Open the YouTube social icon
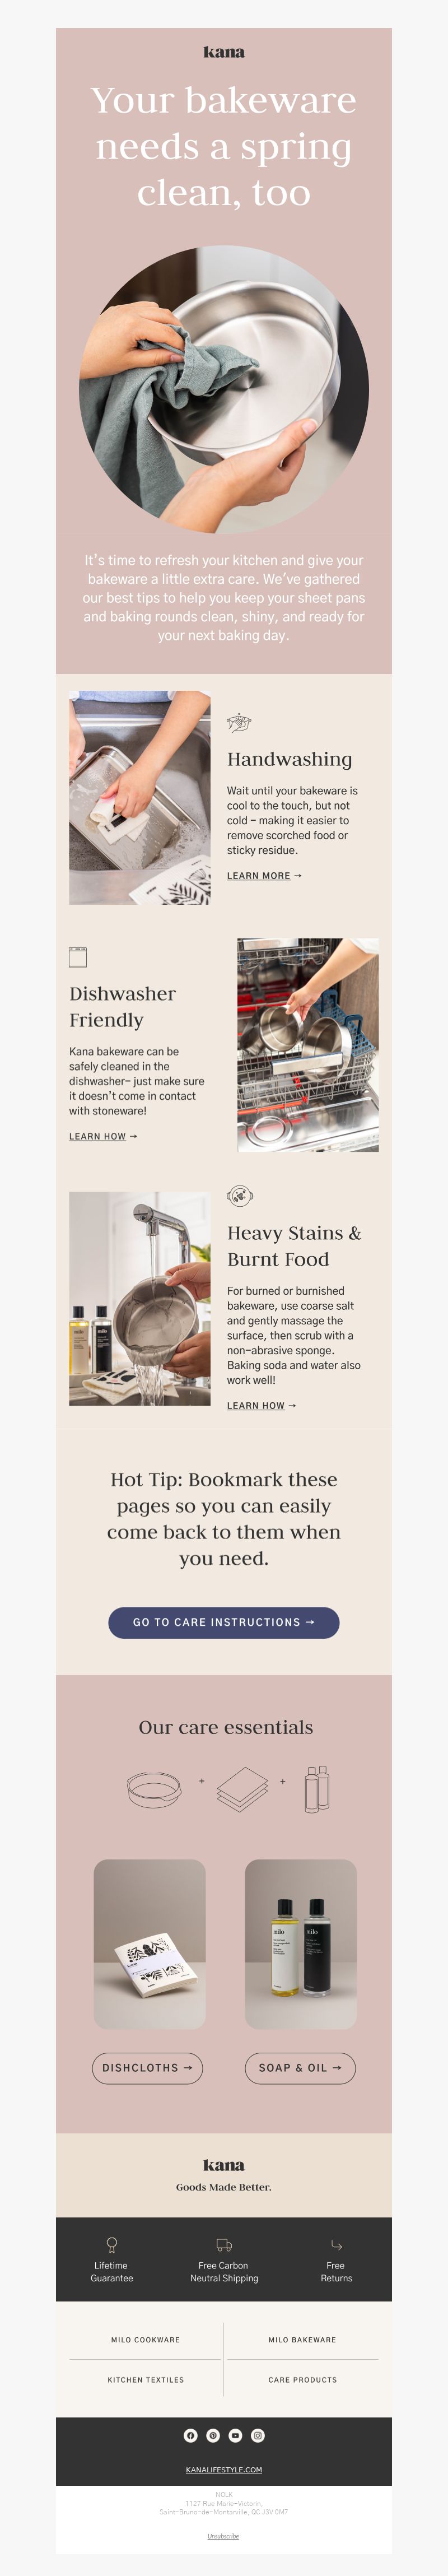Image resolution: width=448 pixels, height=2576 pixels. click(235, 2435)
